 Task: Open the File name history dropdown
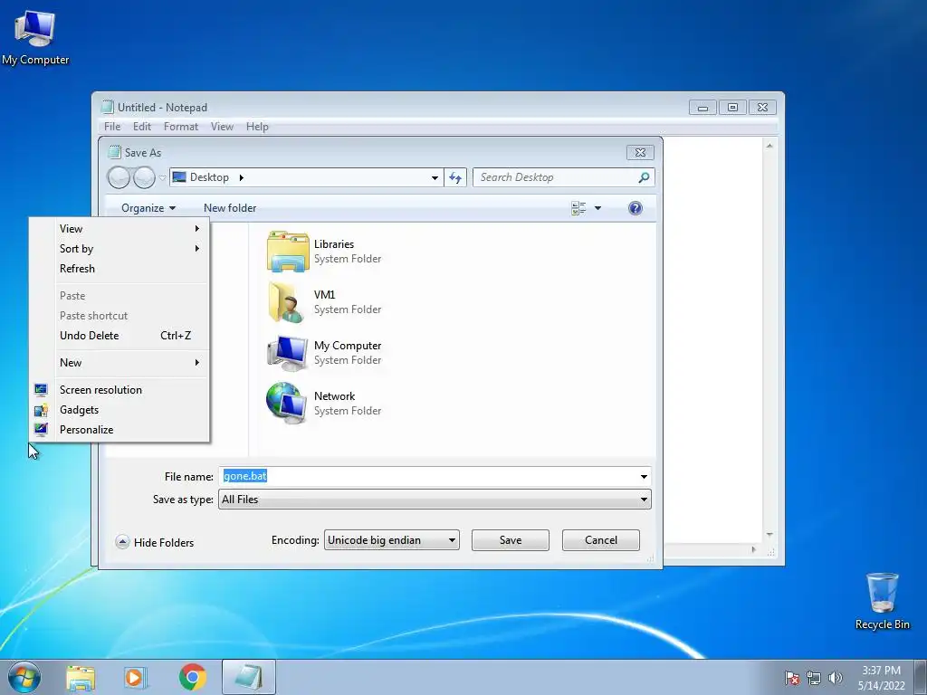coord(644,476)
